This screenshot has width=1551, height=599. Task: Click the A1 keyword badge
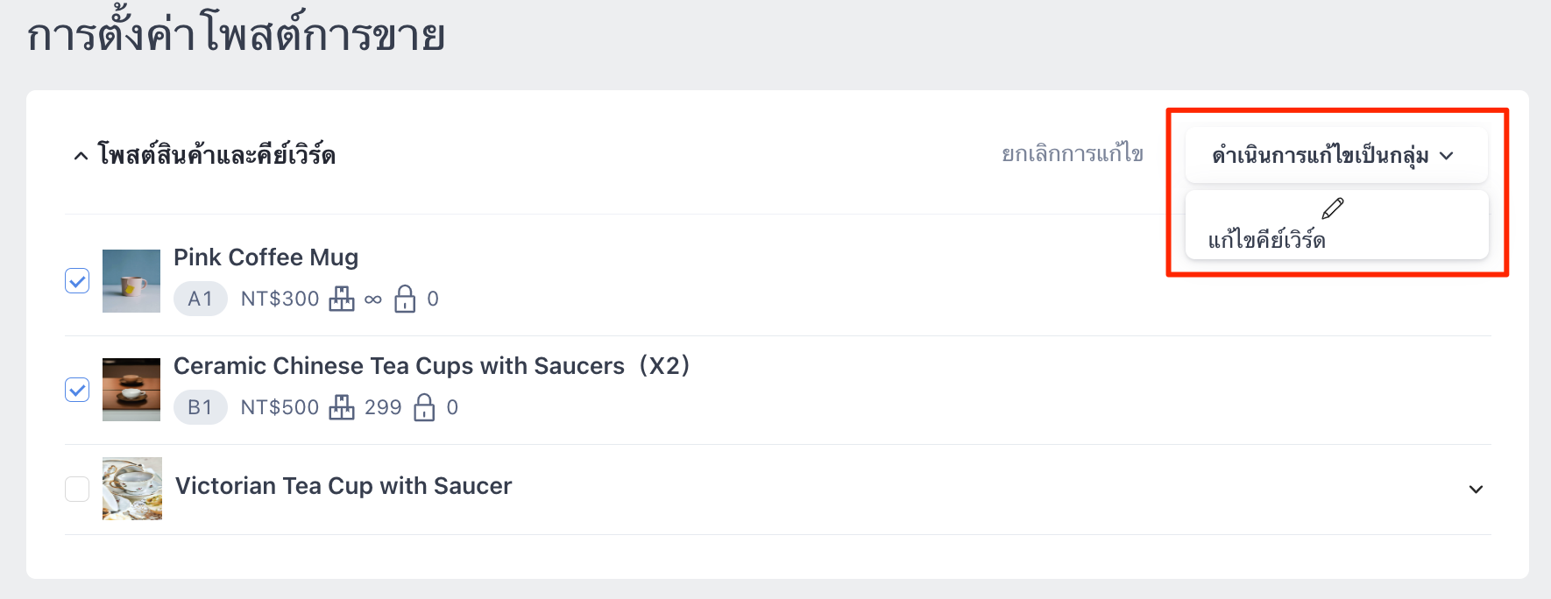pyautogui.click(x=201, y=299)
